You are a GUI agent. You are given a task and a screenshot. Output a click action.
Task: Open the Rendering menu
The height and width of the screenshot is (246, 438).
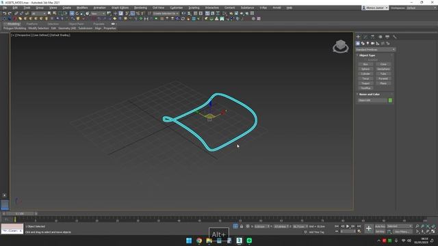click(140, 8)
